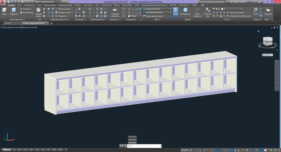281x152 pixels.
Task: Open the workspace dropdown 3D моделирование
Action: pyautogui.click(x=48, y=2)
